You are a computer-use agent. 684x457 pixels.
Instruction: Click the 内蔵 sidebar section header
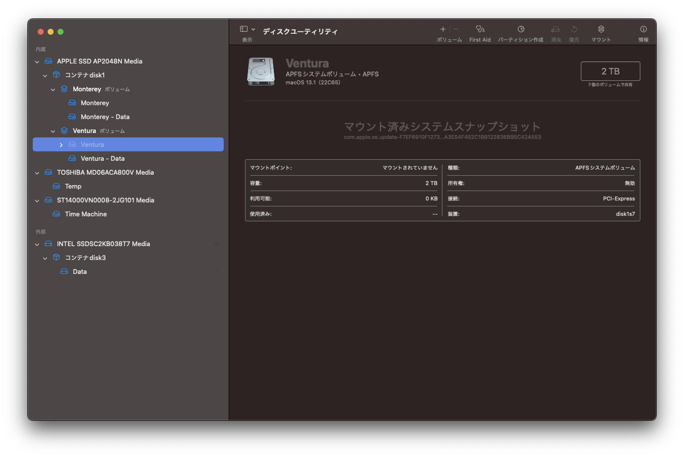pos(41,49)
